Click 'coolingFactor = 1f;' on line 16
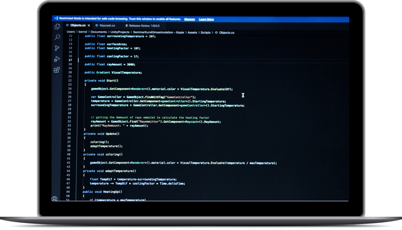Viewport: 402px width, 230px height. click(x=123, y=56)
